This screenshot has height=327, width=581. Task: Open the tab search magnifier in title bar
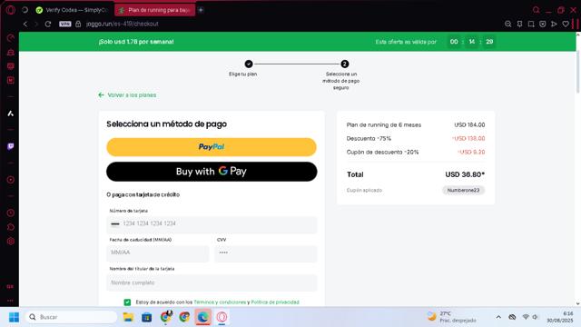[536, 10]
